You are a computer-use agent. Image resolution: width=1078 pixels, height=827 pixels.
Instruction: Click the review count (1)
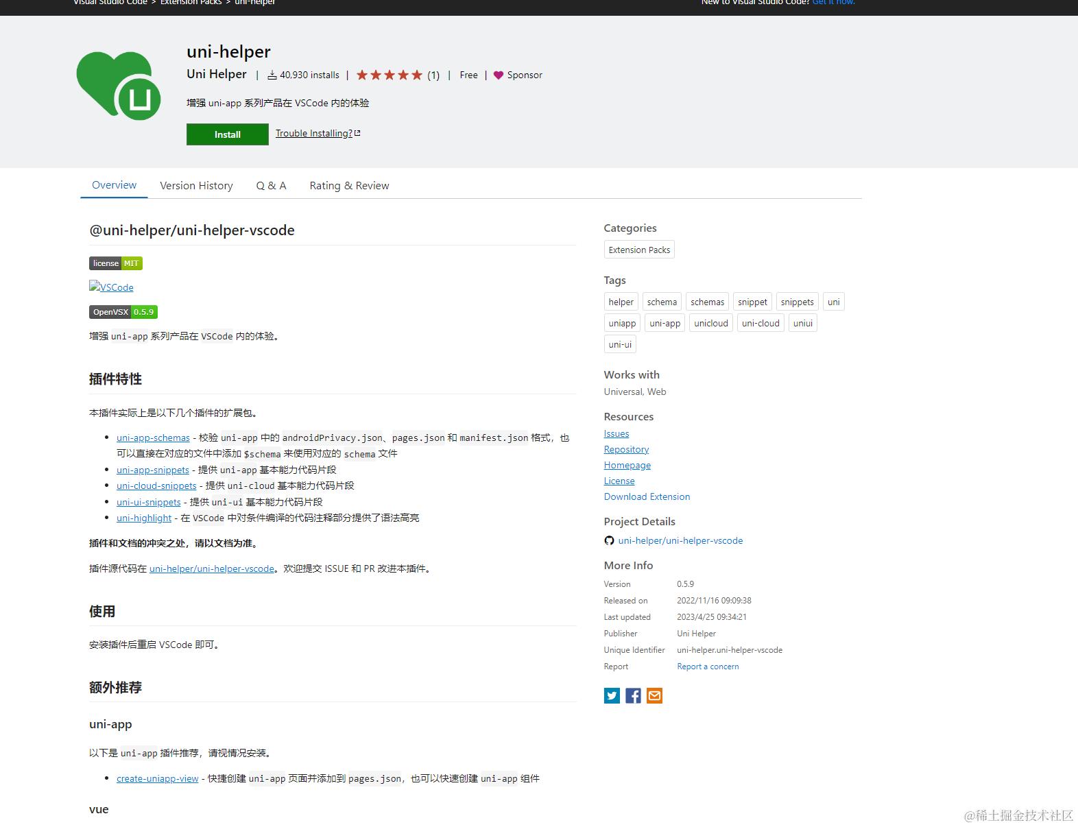433,75
